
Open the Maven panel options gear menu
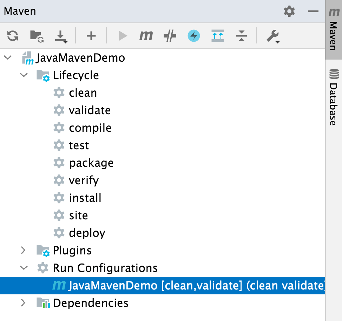coord(289,11)
